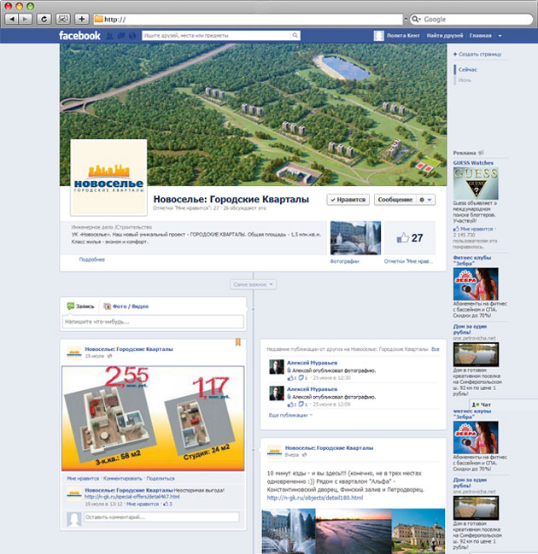Open the n-gk.ru/objects/detail180.html link
Screen dimensions: 538x554
coord(315,498)
